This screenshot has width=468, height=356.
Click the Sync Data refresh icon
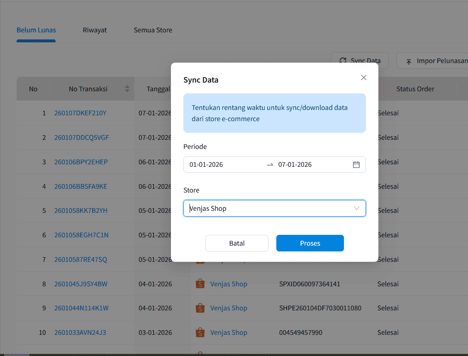click(x=343, y=61)
